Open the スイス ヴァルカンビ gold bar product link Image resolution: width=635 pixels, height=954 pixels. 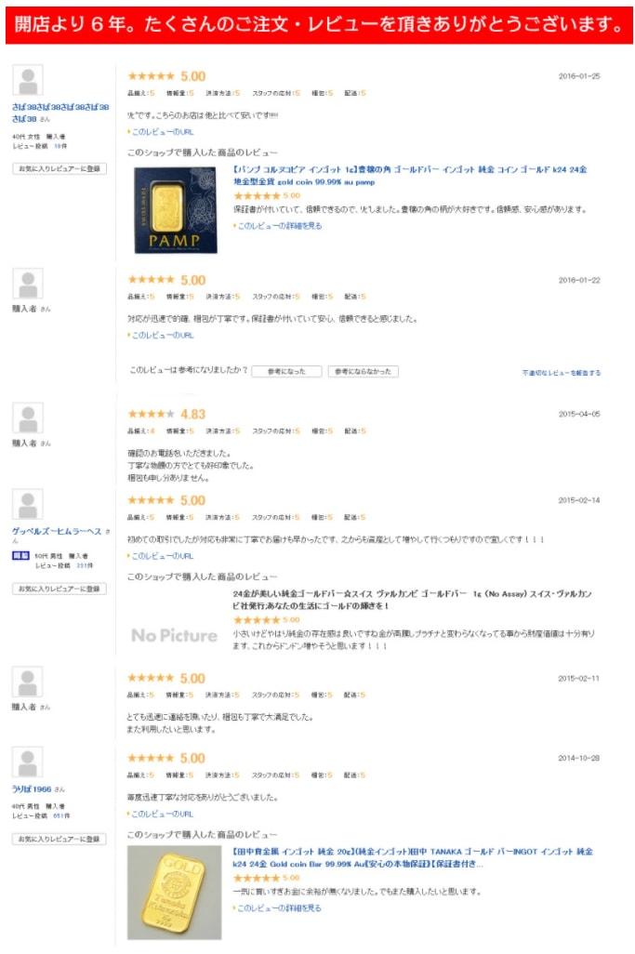pos(413,599)
